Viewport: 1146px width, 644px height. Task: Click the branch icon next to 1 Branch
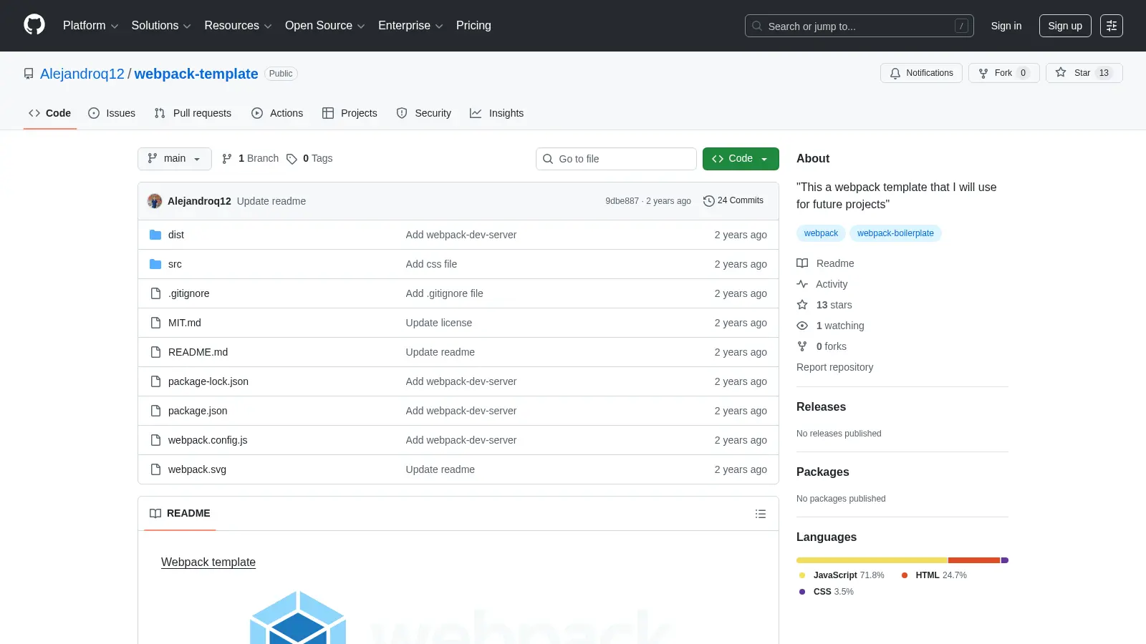227,159
